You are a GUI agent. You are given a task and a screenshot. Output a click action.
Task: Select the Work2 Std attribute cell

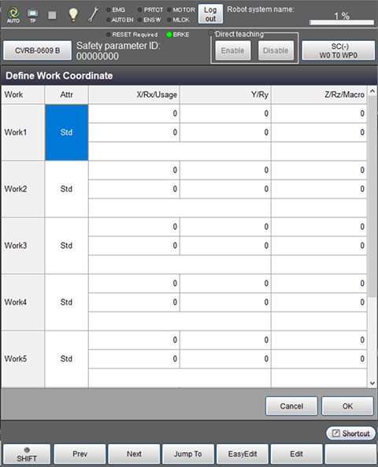[66, 189]
